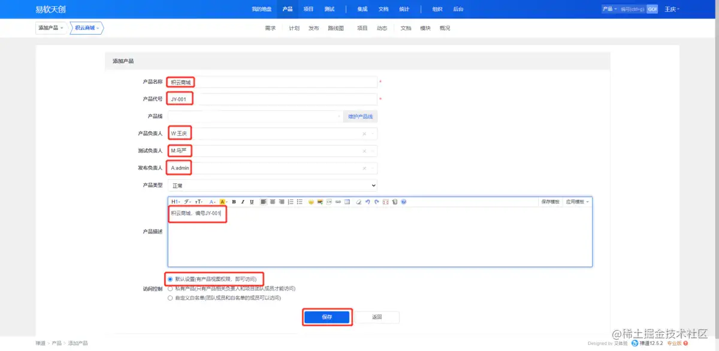This screenshot has height=351, width=719.
Task: Click the 维护产品线 button
Action: tap(361, 116)
